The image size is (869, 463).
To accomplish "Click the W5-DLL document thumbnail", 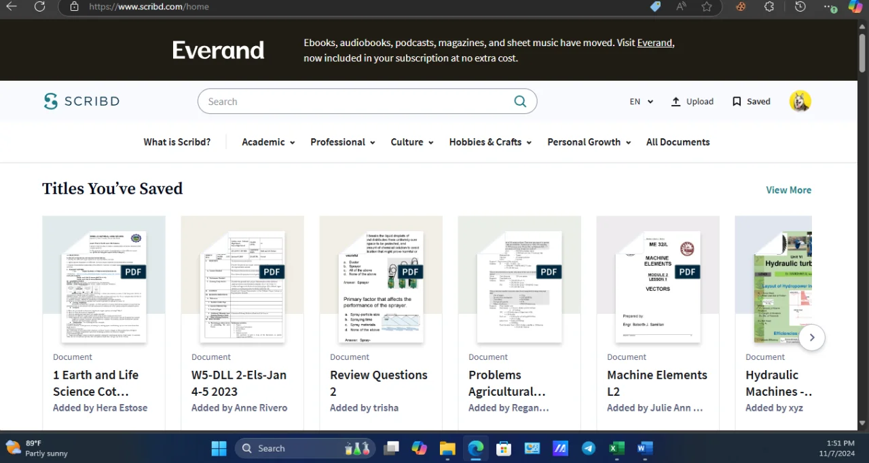I will click(242, 286).
